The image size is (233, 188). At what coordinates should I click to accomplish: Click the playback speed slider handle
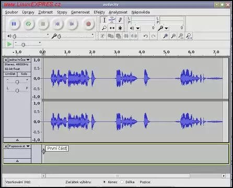(23, 45)
